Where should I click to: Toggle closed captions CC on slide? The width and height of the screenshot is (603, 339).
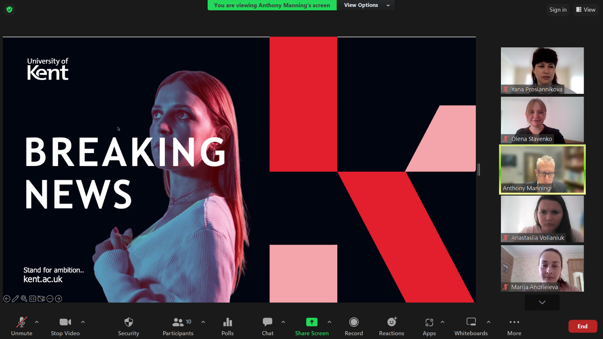(x=33, y=299)
